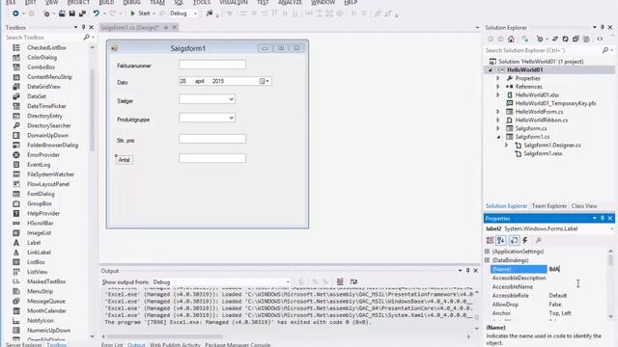Switch to the Error List tab
This screenshot has width=618, height=347.
pyautogui.click(x=112, y=345)
